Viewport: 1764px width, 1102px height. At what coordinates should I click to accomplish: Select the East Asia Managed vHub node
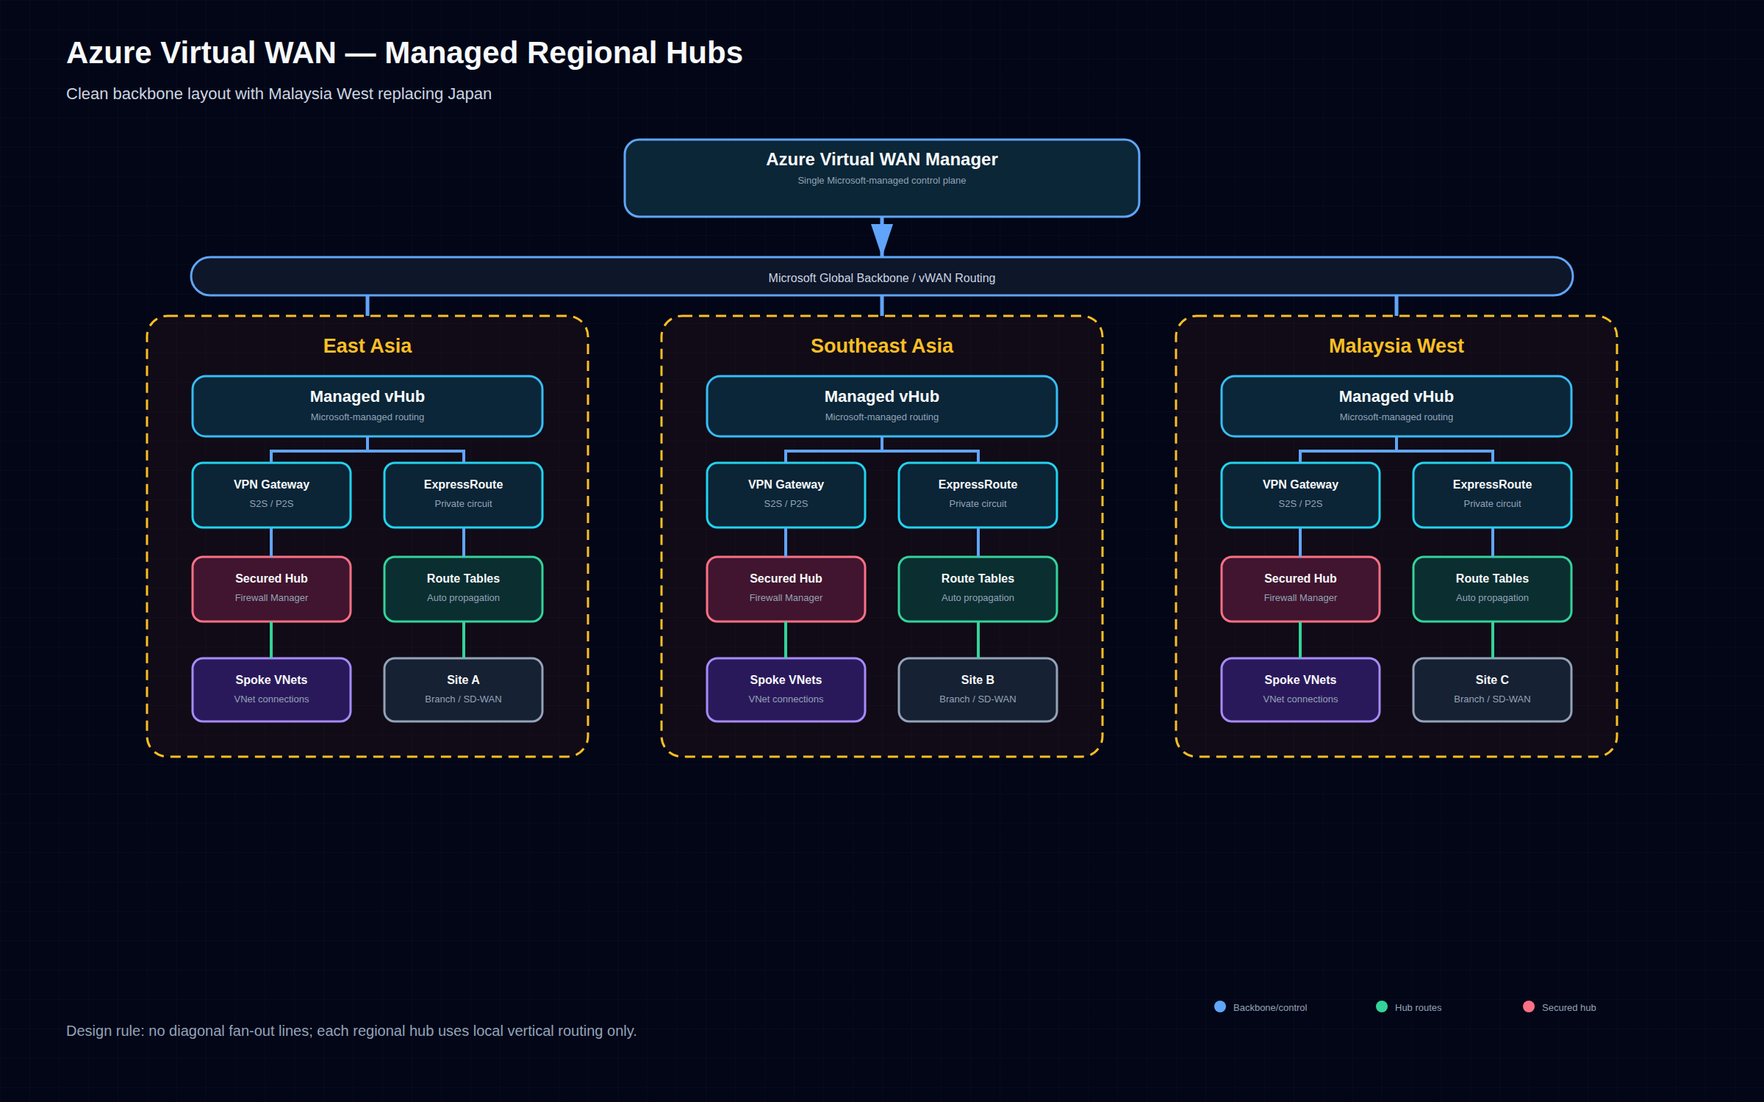(367, 406)
